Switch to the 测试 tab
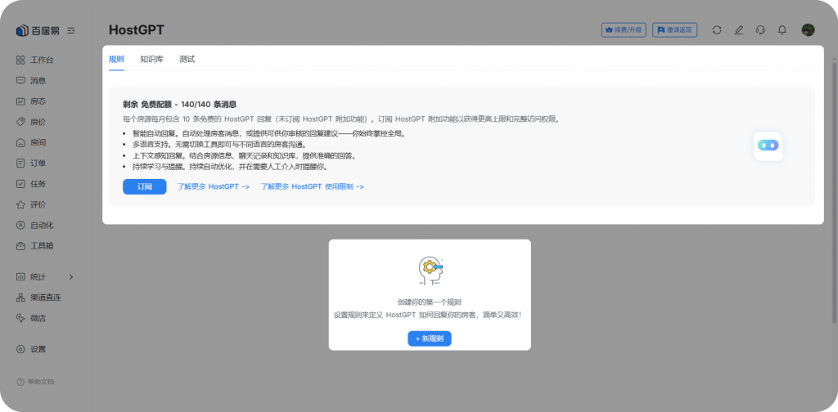Viewport: 838px width, 412px height. (187, 60)
